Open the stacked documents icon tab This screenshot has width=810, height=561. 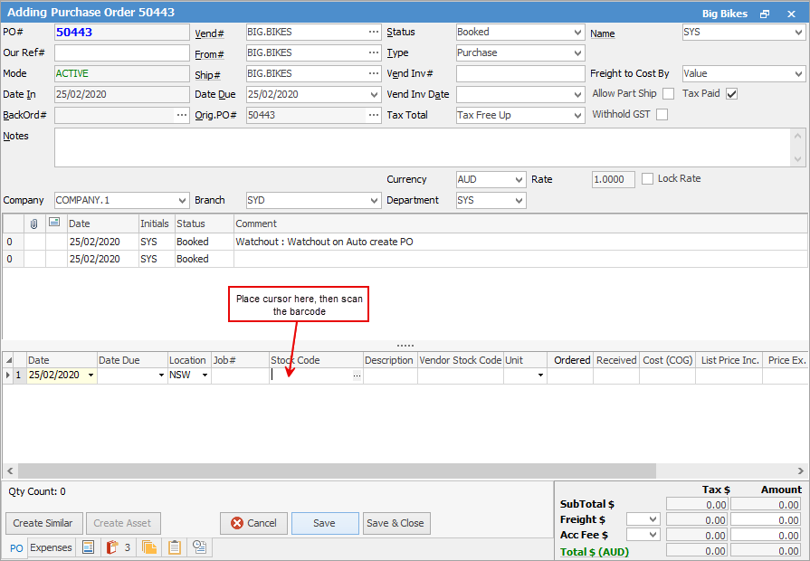point(148,547)
